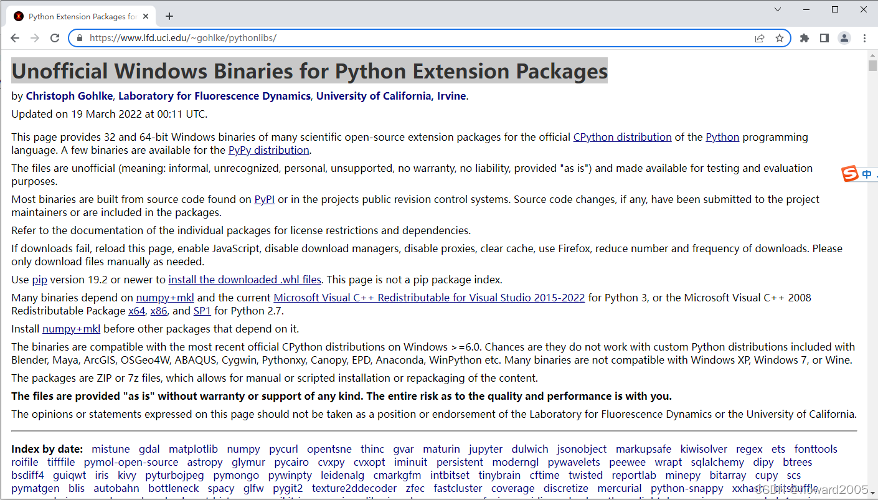The image size is (878, 500).
Task: Jump to gdal in the index
Action: [149, 449]
